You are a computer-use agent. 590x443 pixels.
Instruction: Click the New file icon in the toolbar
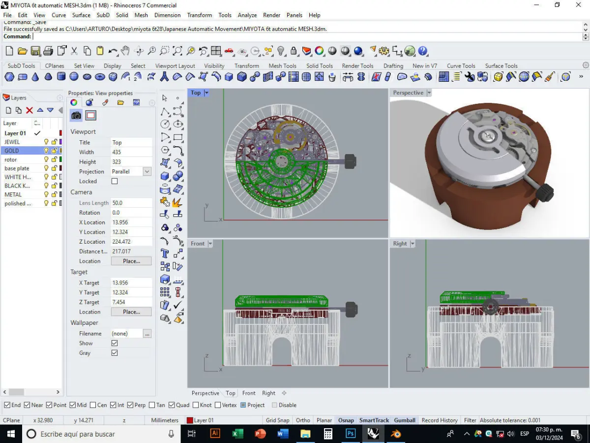point(9,51)
